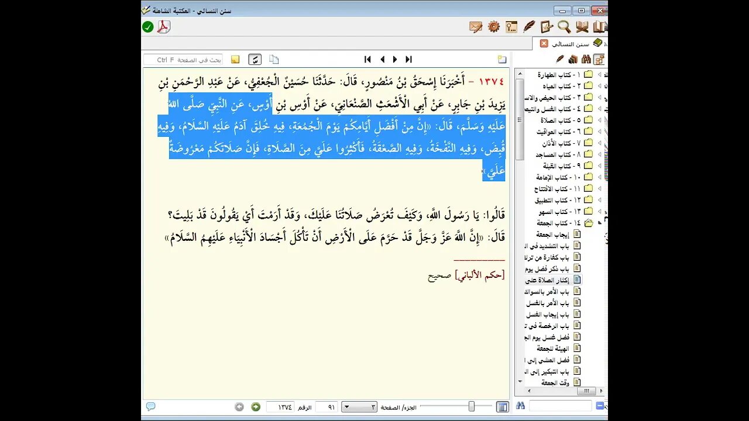Click the large feather quill toolbar icon
Viewport: 749px width, 421px height.
click(x=529, y=27)
